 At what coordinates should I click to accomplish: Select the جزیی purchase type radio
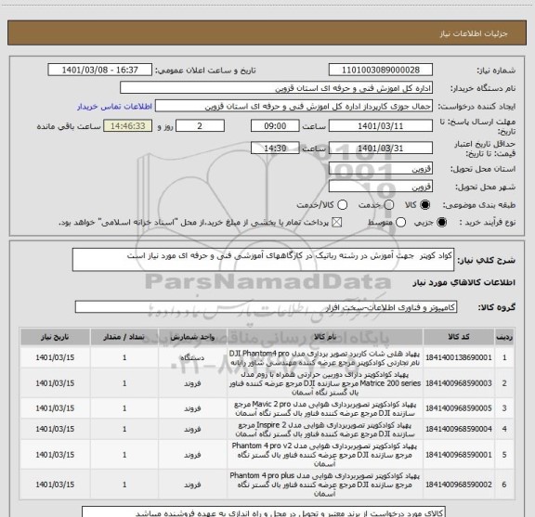pos(441,223)
